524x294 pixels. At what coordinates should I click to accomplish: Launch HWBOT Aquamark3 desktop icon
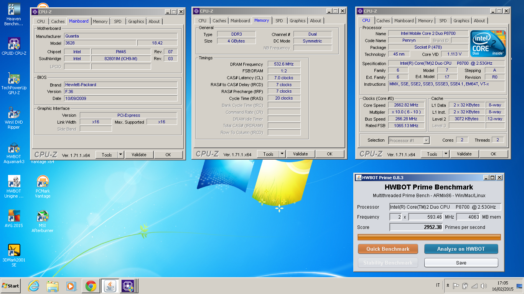pyautogui.click(x=14, y=152)
